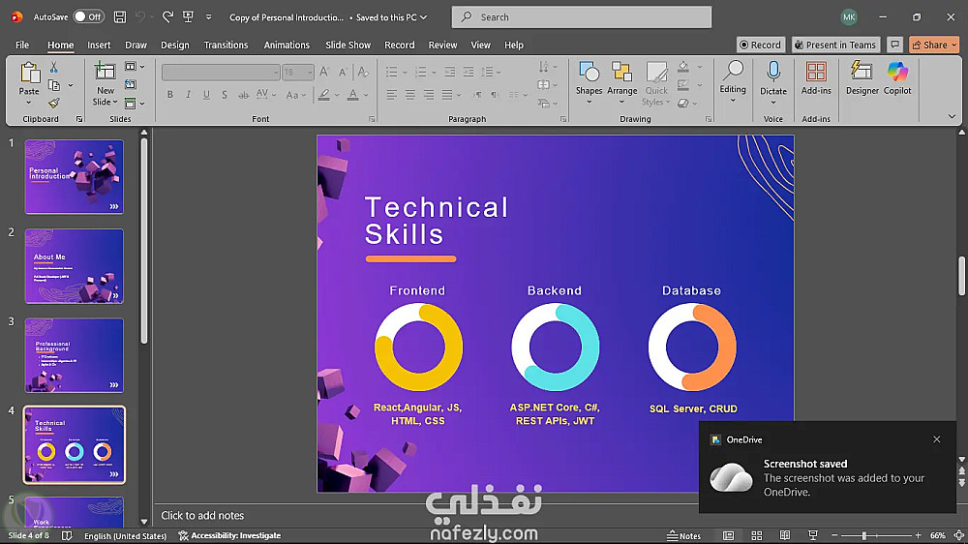This screenshot has width=968, height=544.
Task: Toggle AutoSave switch on
Action: [88, 16]
